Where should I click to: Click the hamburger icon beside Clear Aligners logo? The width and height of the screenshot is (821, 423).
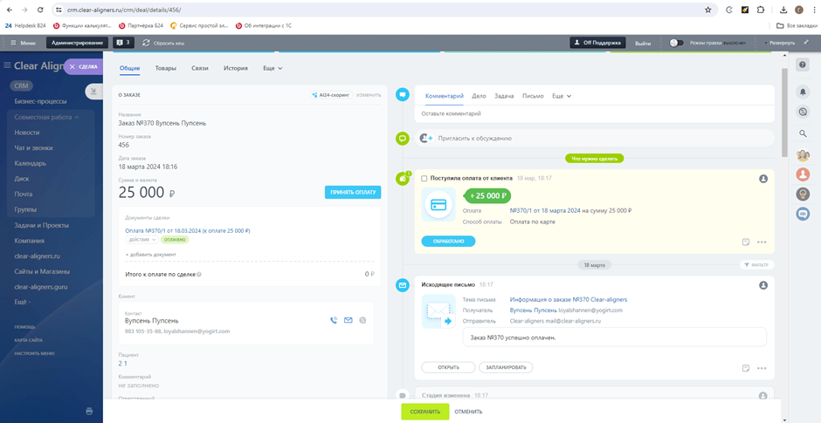coord(7,66)
